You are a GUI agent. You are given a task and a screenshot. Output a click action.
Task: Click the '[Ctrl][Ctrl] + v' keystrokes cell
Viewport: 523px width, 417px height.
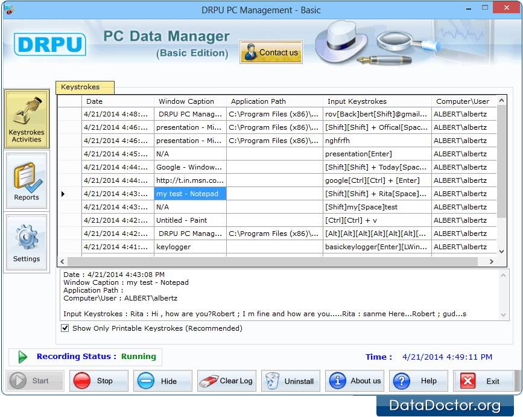(x=377, y=220)
